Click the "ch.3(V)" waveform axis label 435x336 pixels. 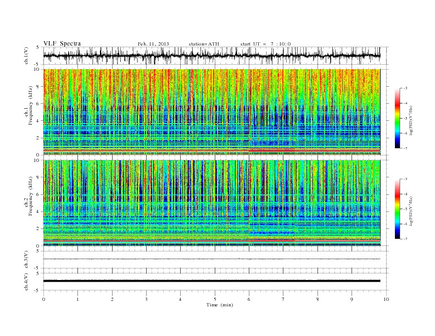[26, 260]
